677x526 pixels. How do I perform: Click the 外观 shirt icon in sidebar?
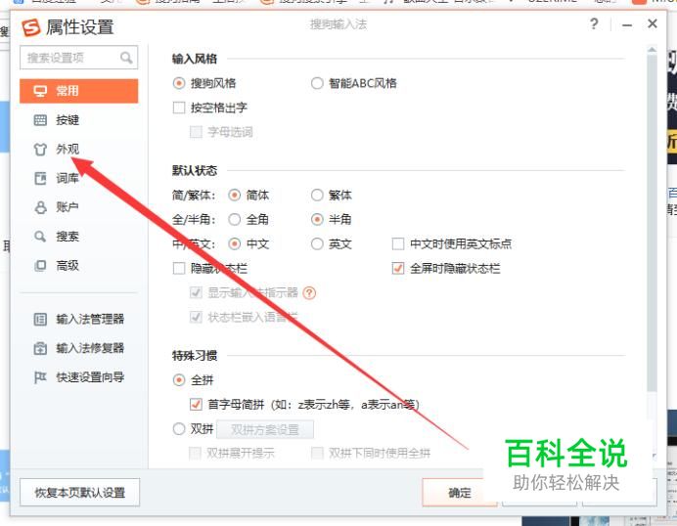(x=40, y=150)
